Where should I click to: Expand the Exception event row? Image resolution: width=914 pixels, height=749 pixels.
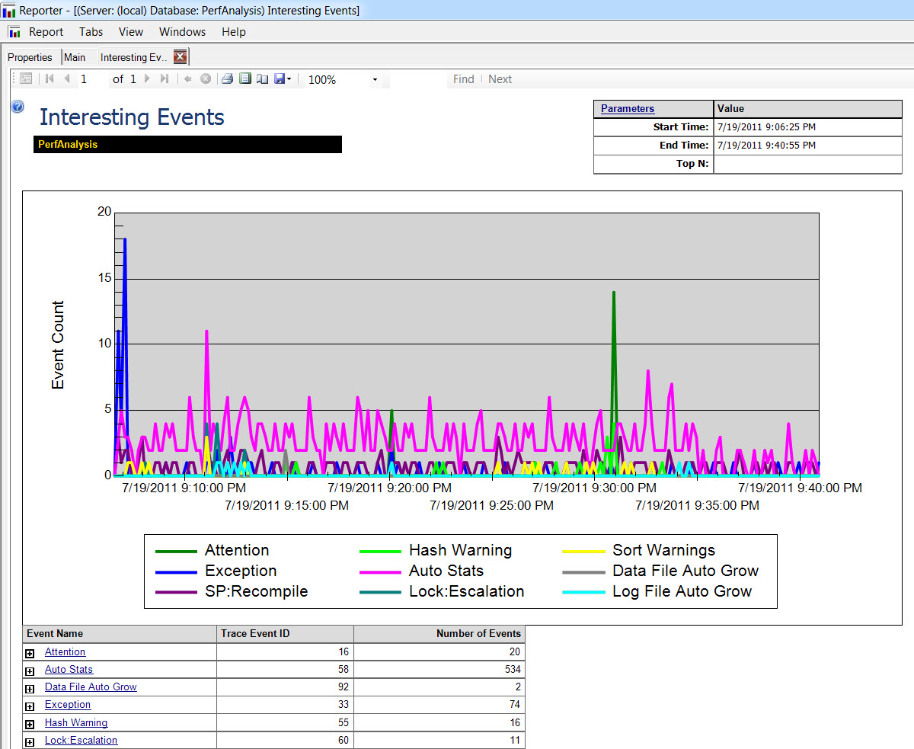(30, 706)
